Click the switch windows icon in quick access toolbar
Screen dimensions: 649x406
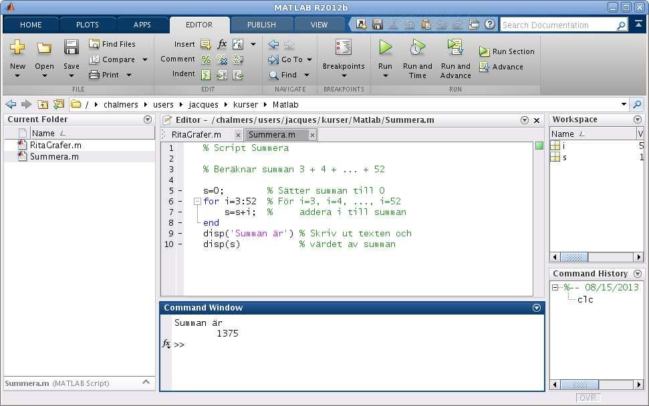click(x=474, y=25)
